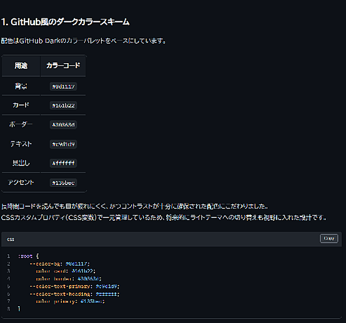Image resolution: width=346 pixels, height=323 pixels.
Task: Click the 見出し cell in the table
Action: click(21, 163)
